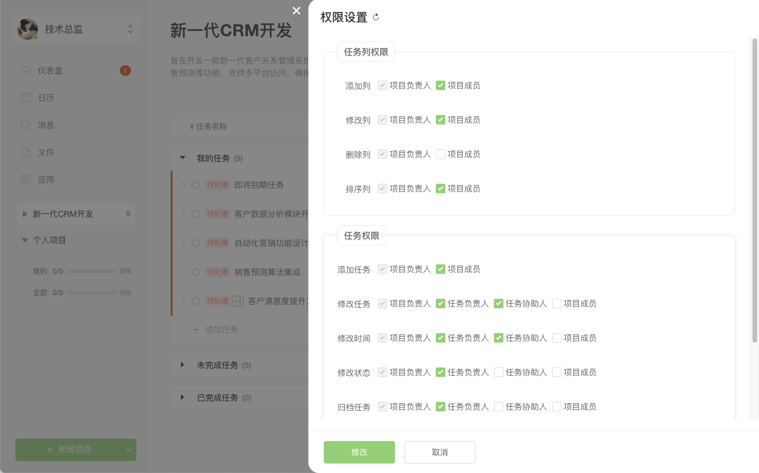Click the status circle of 自动化营销功能设计
This screenshot has height=473, width=759.
click(x=196, y=243)
